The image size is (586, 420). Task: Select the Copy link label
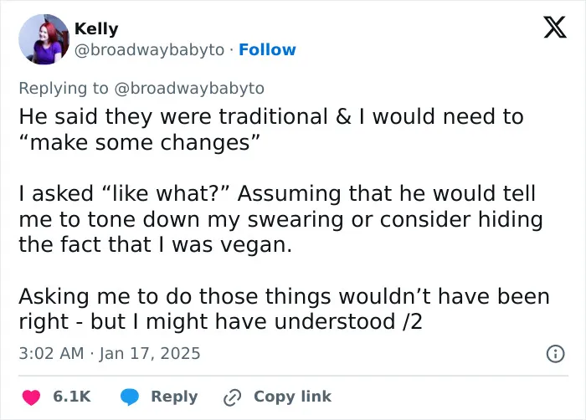[293, 397]
